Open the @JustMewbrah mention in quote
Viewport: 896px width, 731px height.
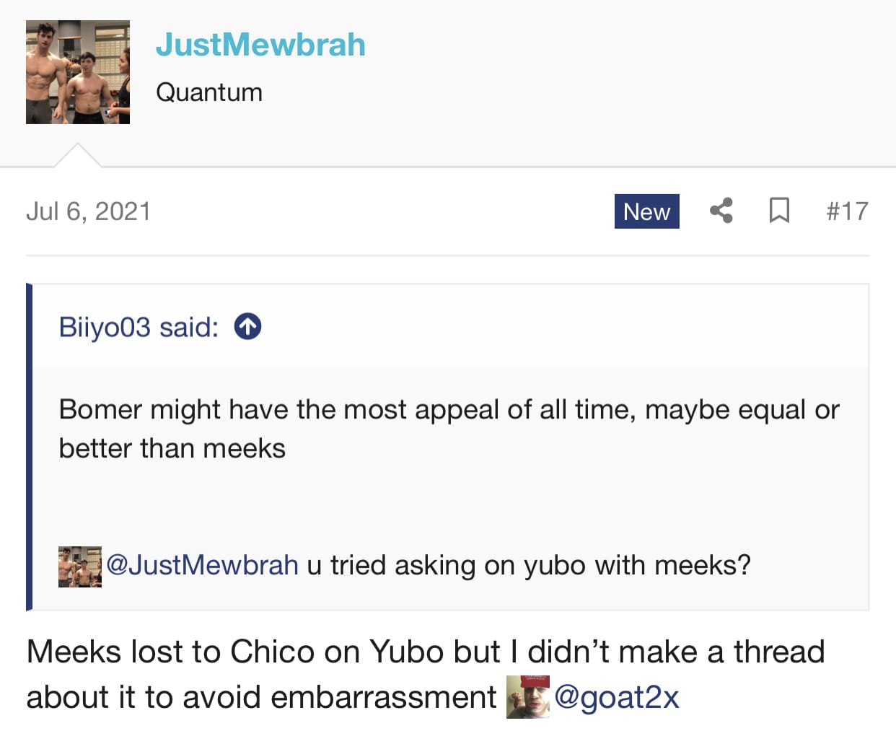point(202,565)
